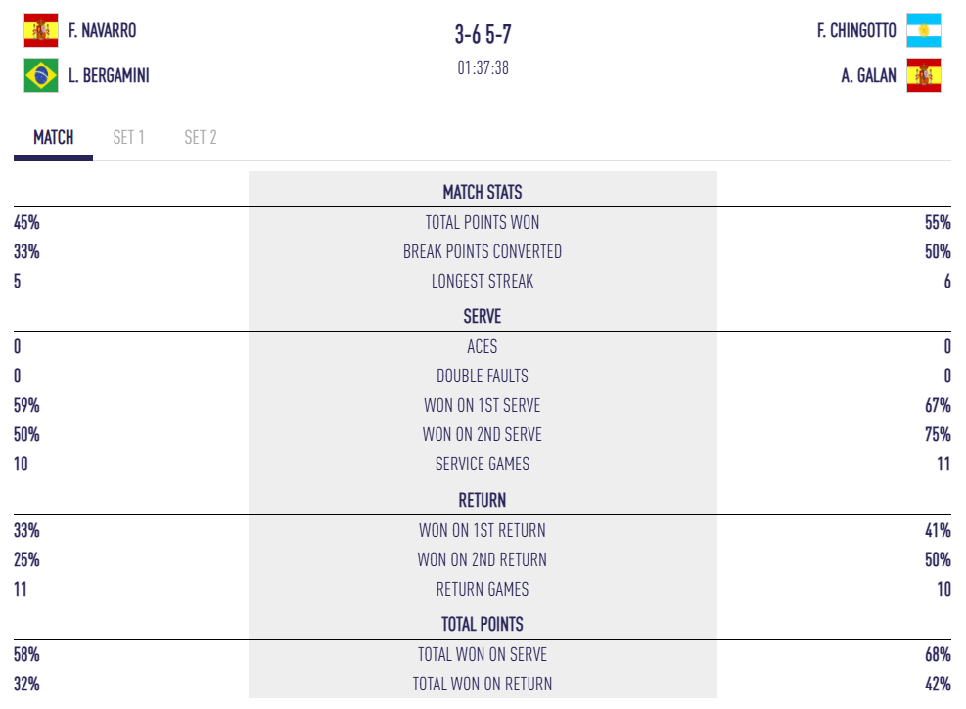Click player name L. Bergamini

pos(109,75)
